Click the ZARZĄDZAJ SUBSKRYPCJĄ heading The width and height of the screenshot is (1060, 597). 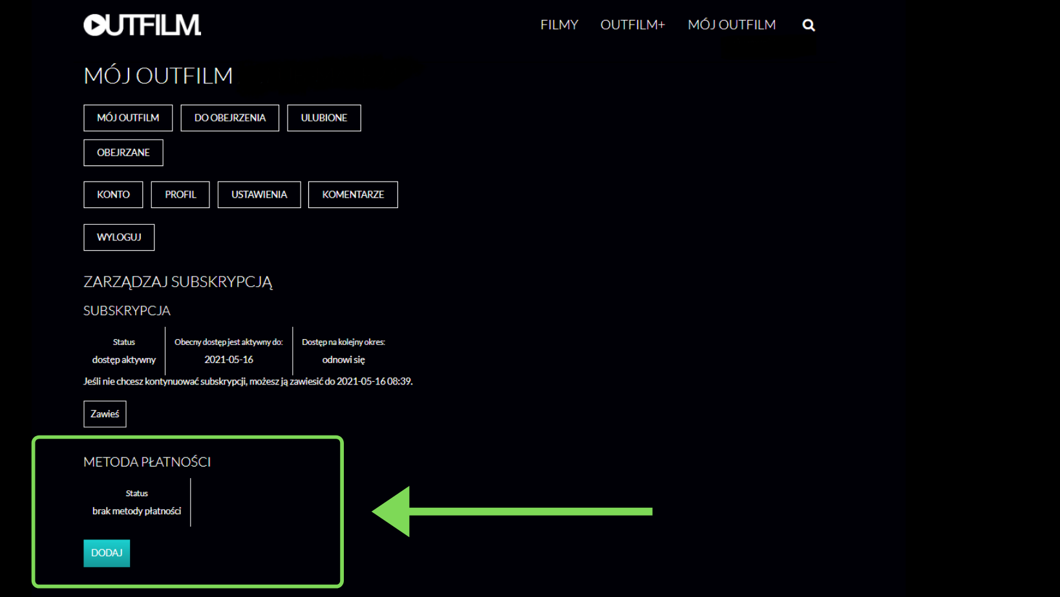(x=178, y=282)
